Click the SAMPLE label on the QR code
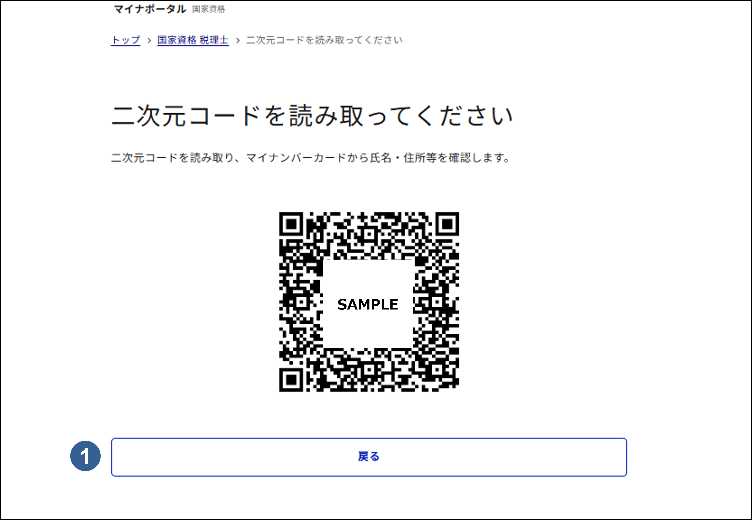Viewport: 752px width, 520px height. coord(368,304)
